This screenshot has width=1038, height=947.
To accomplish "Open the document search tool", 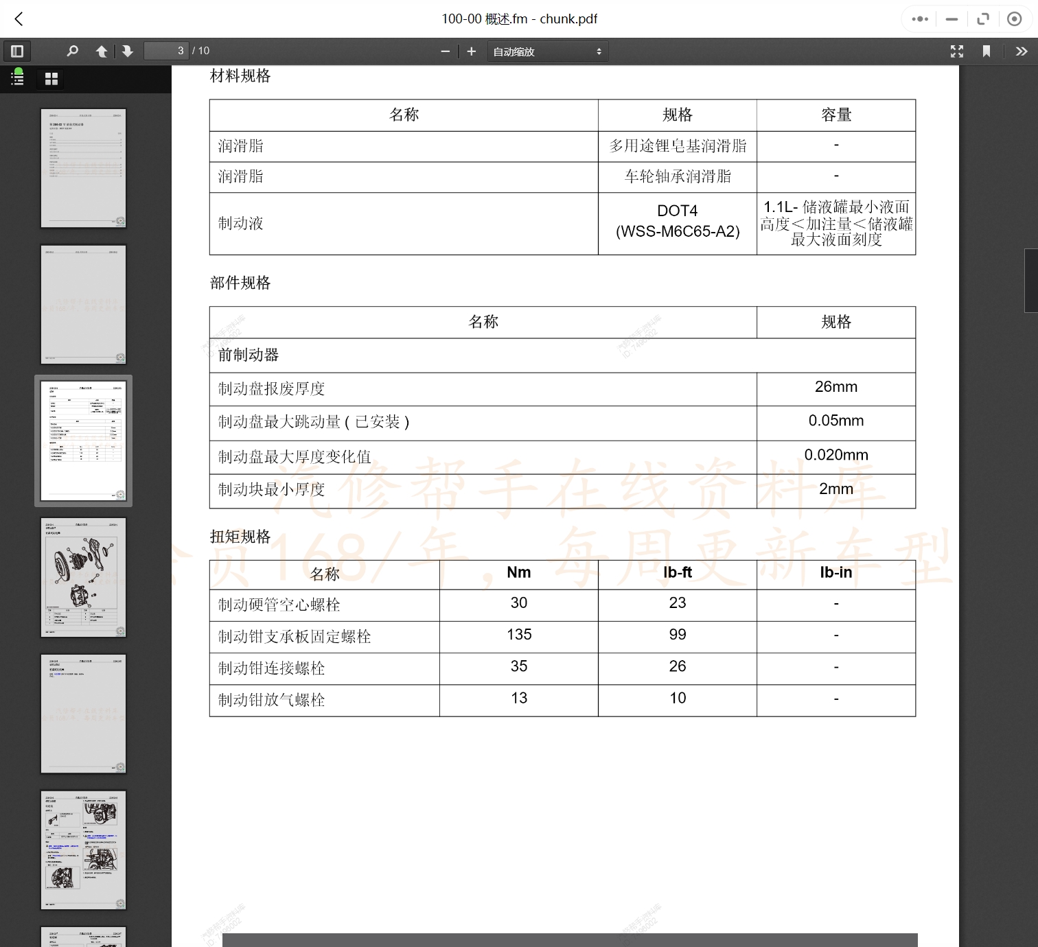I will pos(72,51).
